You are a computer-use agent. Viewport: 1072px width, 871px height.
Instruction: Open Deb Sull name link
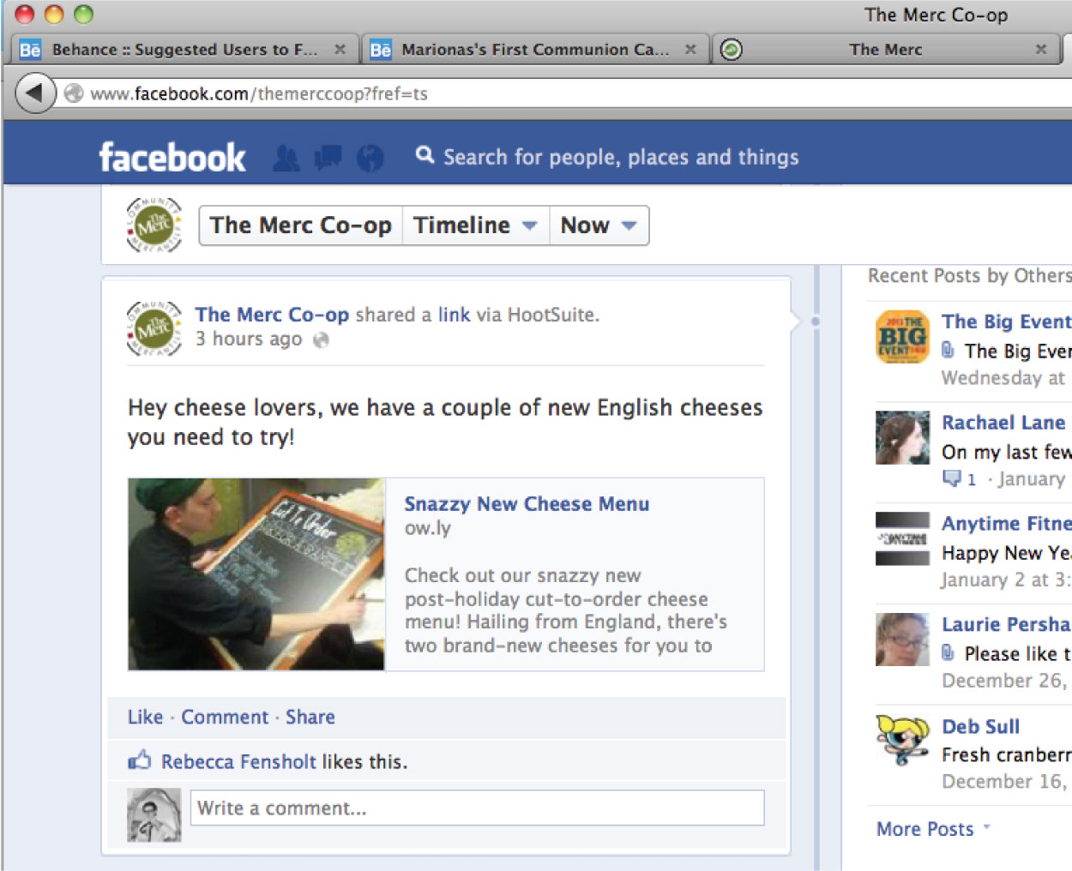pyautogui.click(x=981, y=727)
